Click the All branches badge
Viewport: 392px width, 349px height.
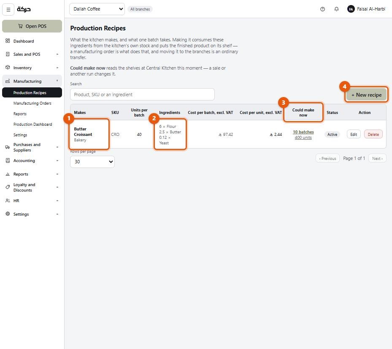click(140, 9)
